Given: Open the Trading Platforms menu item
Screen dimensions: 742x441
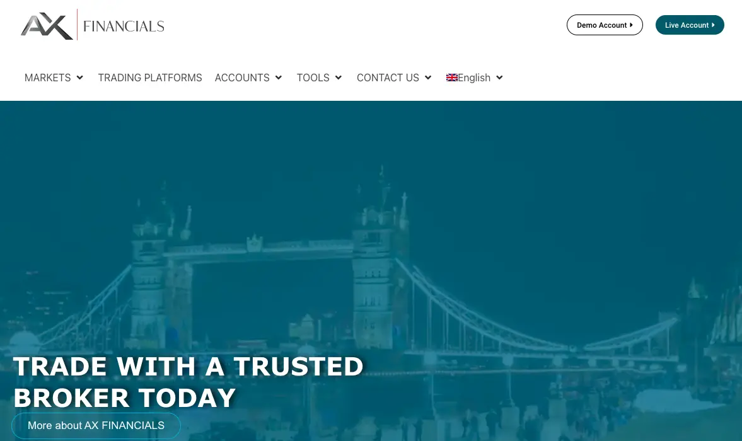Looking at the screenshot, I should [150, 77].
